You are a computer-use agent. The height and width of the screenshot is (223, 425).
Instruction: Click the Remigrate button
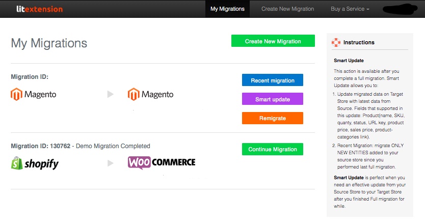click(273, 118)
